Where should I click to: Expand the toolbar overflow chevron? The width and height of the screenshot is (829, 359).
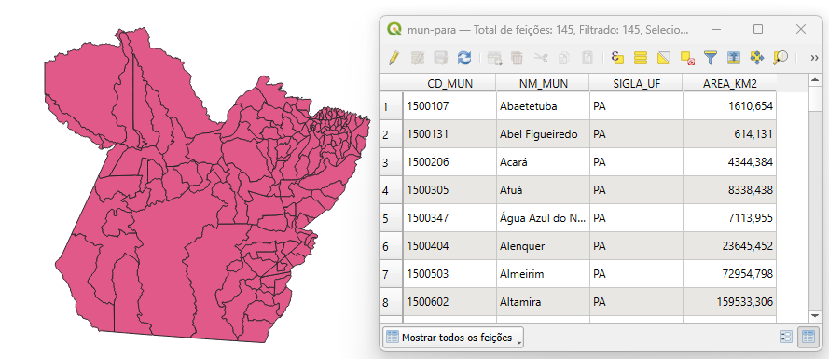coord(814,58)
